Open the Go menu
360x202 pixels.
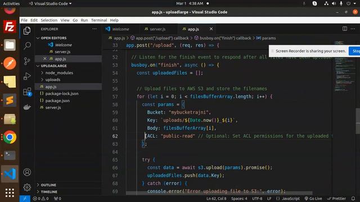[x=75, y=20]
